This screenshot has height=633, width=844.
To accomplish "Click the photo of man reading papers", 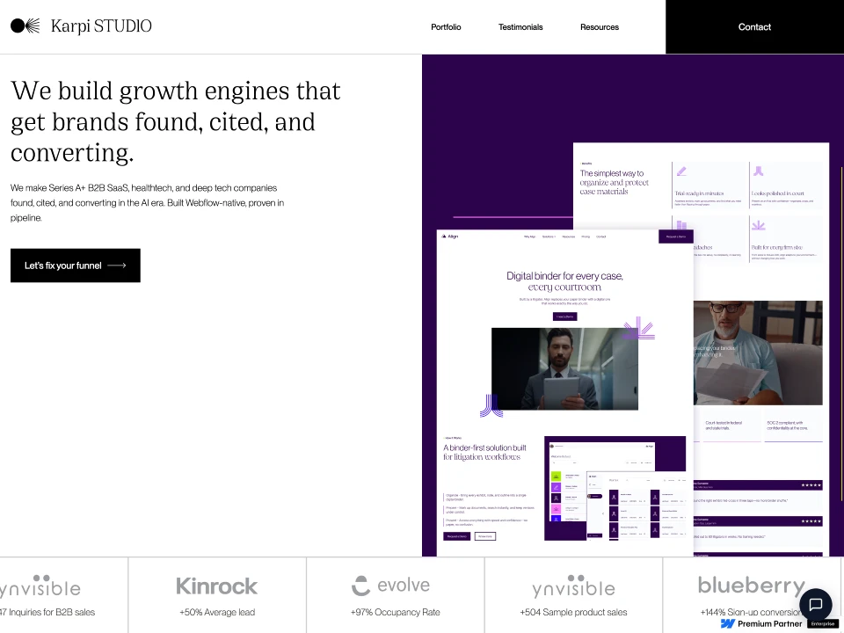I will pyautogui.click(x=758, y=353).
